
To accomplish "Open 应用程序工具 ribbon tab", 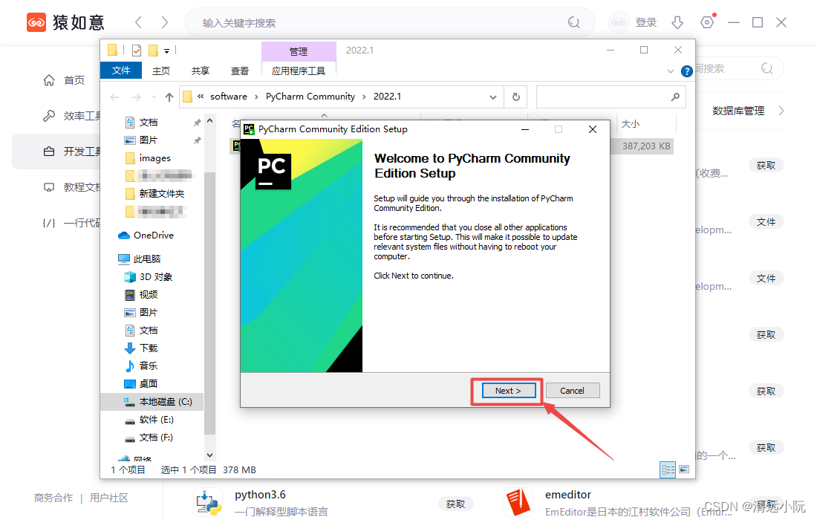I will click(299, 71).
